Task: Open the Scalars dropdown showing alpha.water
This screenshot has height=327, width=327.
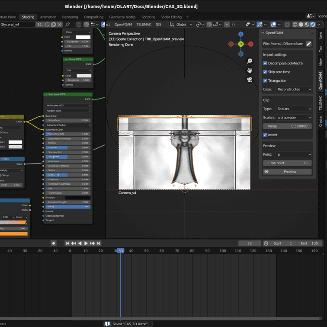Action: (294, 117)
